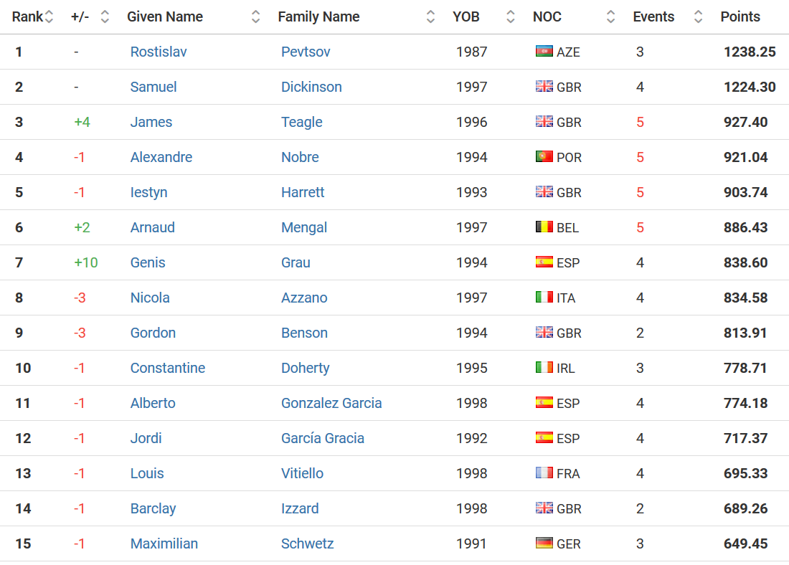789x565 pixels.
Task: Sort by Events arrow icon
Action: point(698,16)
